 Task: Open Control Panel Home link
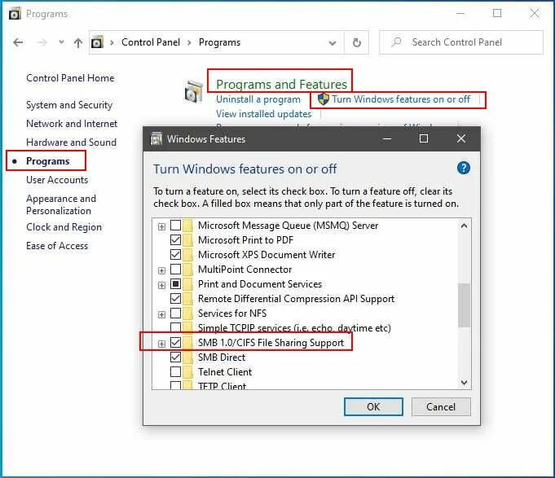pos(70,78)
